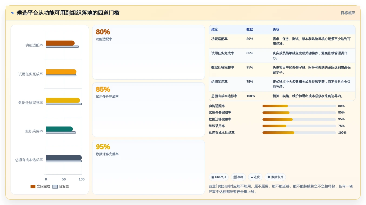Click the 组织采用率 teal chart bar
This screenshot has width=366, height=205.
coord(59,129)
